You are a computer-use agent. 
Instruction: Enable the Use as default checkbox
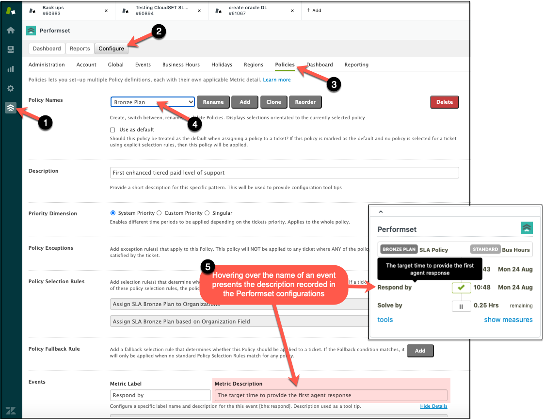112,130
